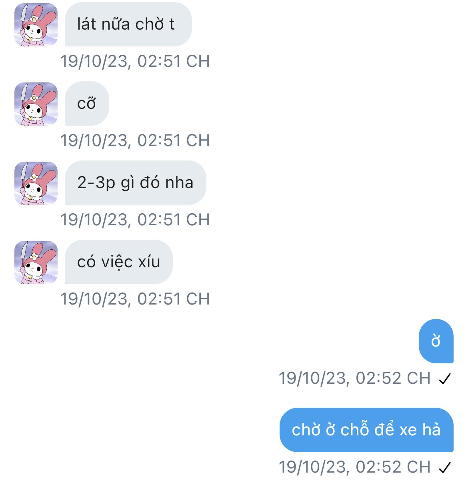This screenshot has height=487, width=468.
Task: Click the word "nha" in the third message
Action: [x=179, y=183]
